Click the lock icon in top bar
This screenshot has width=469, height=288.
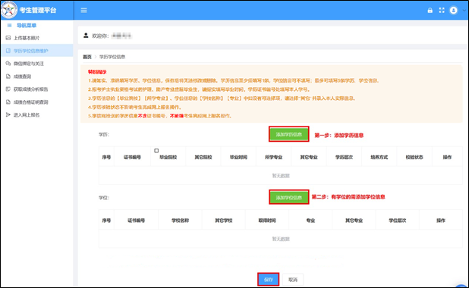430,10
